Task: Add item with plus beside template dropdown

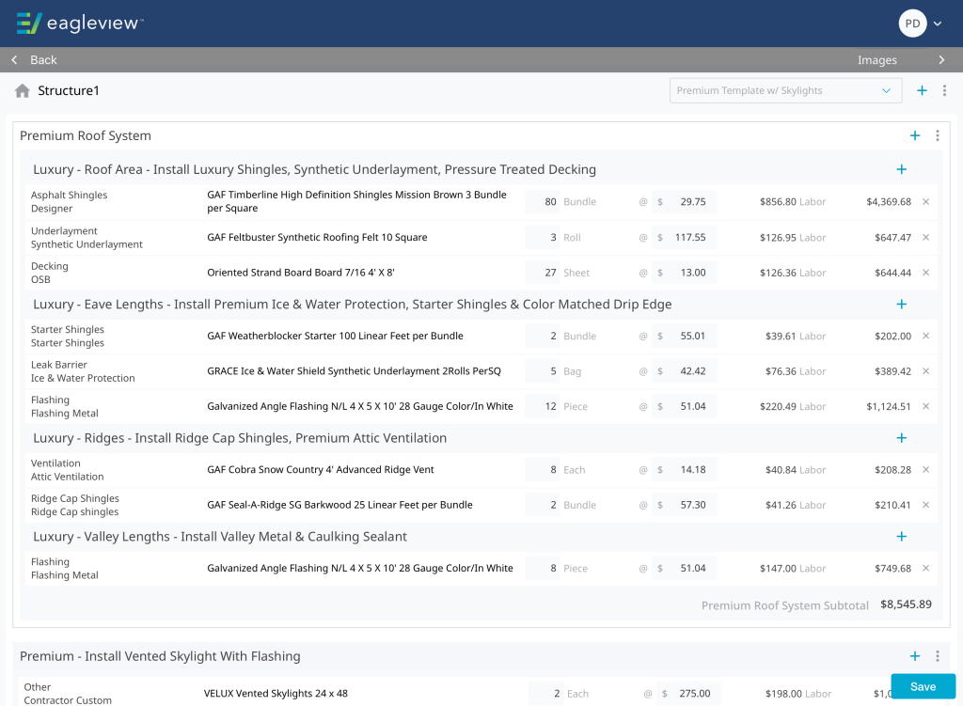Action: [922, 90]
